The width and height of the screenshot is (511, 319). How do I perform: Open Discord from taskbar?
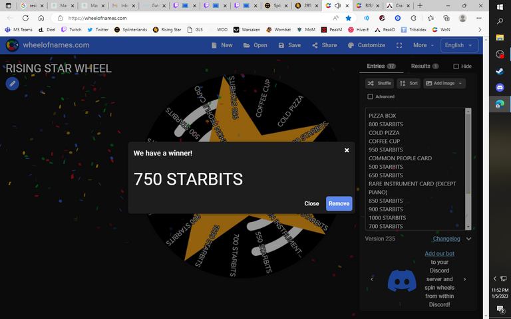500,87
